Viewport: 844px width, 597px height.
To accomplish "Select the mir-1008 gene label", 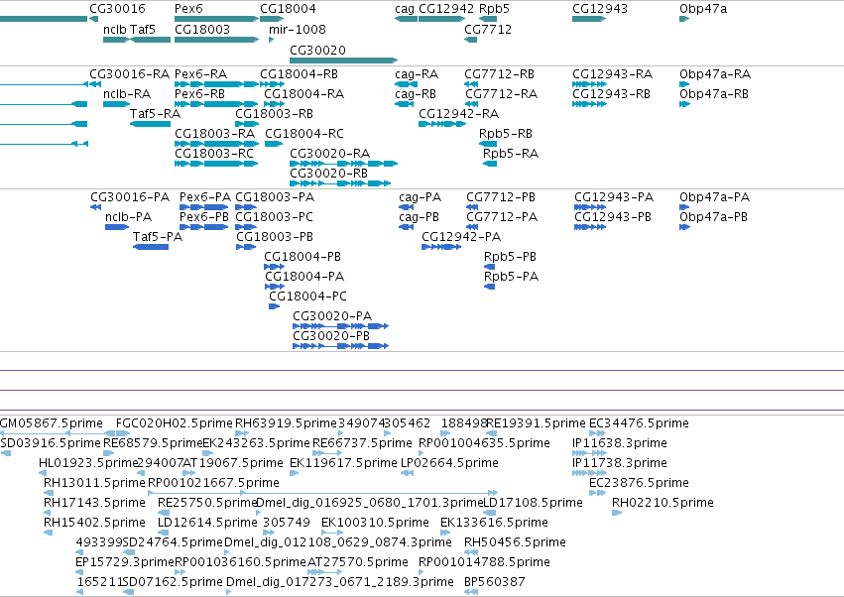I will coord(298,29).
